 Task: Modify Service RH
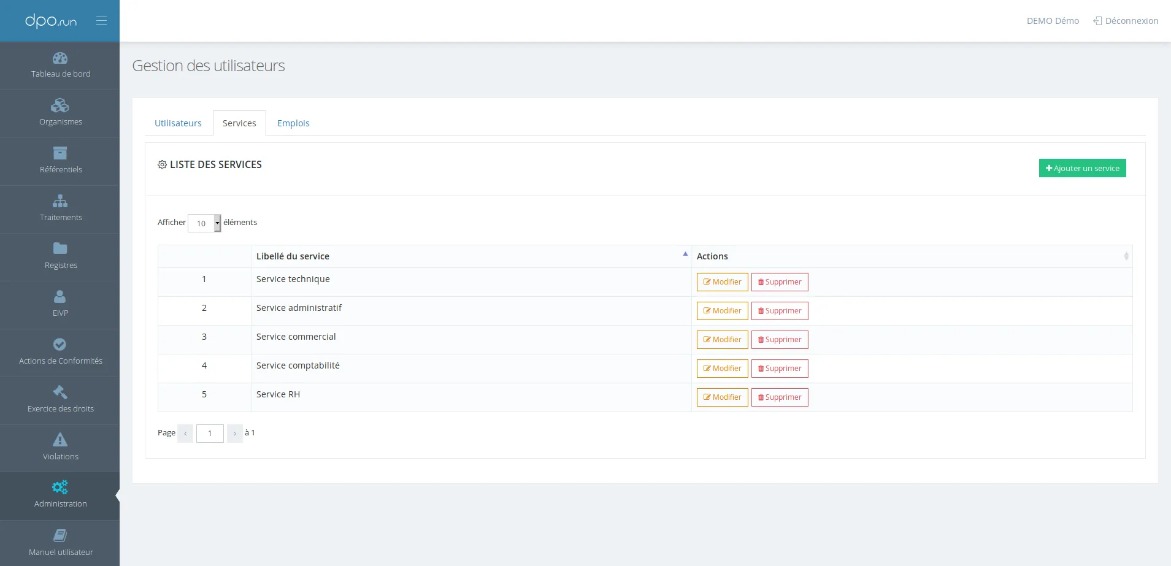[722, 397]
